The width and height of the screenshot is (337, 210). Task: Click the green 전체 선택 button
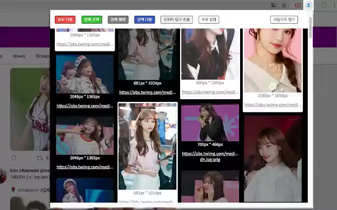(92, 19)
